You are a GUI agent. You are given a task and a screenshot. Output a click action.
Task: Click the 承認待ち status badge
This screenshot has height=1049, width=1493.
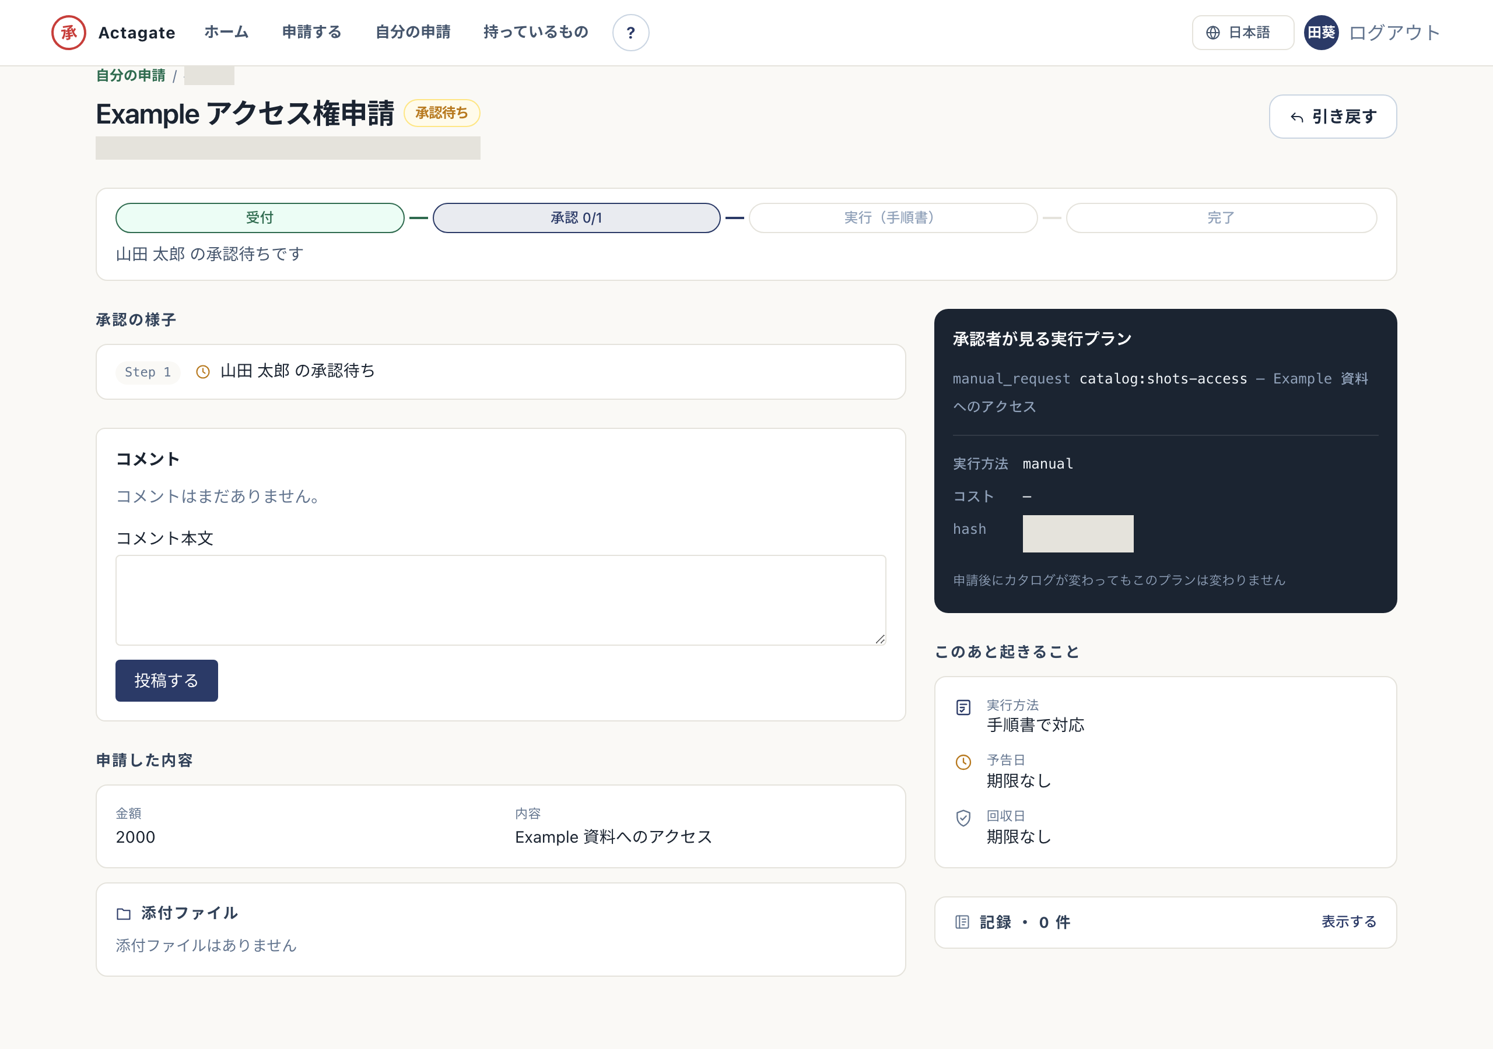tap(441, 113)
